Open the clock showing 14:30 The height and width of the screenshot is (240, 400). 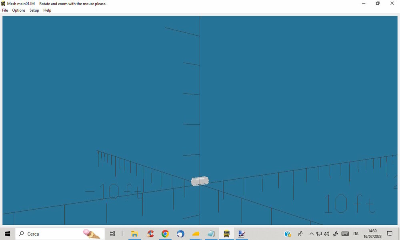(x=372, y=234)
